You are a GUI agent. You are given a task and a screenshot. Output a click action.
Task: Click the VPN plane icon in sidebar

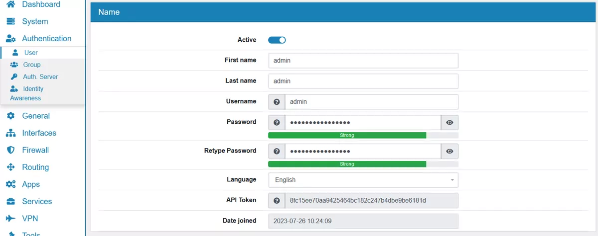pyautogui.click(x=10, y=219)
